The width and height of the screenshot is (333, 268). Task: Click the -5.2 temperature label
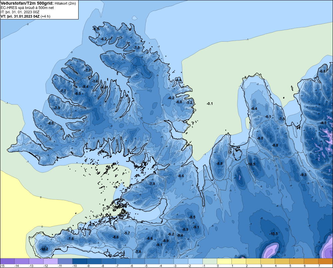tap(189, 103)
